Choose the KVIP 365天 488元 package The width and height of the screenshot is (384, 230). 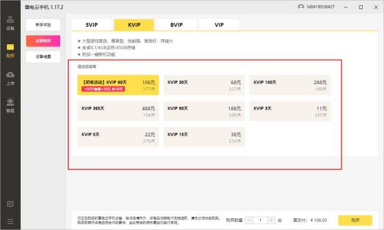pos(118,111)
